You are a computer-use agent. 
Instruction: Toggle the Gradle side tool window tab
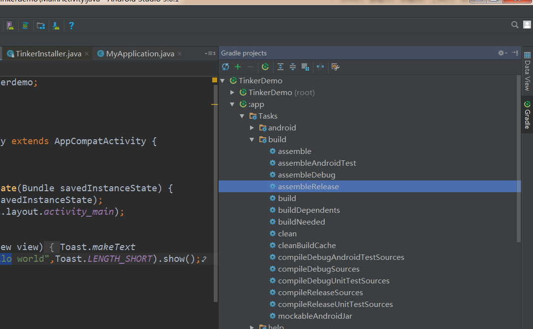click(x=527, y=115)
